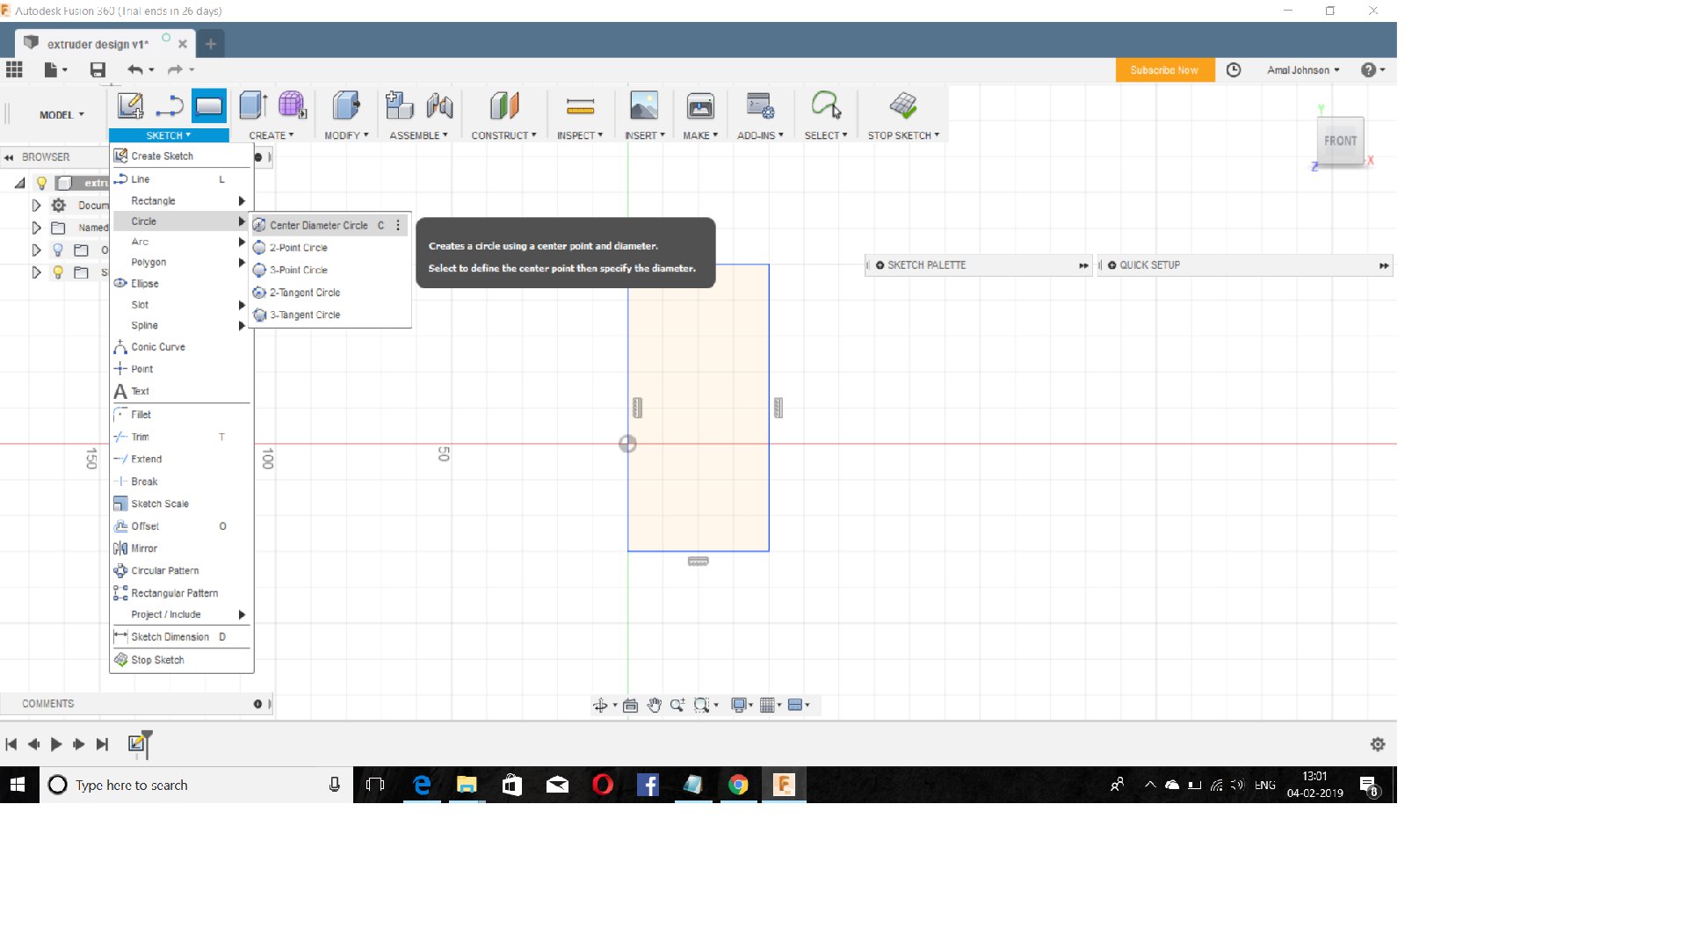Open the Amal Johnson account menu
Screen dimensions: 1687x949
1302,70
